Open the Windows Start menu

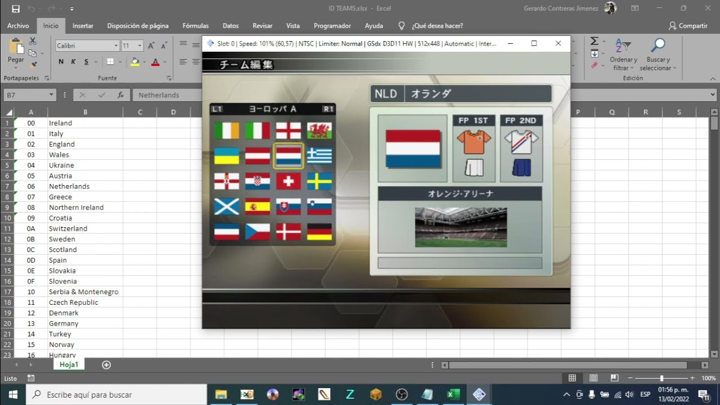point(13,394)
